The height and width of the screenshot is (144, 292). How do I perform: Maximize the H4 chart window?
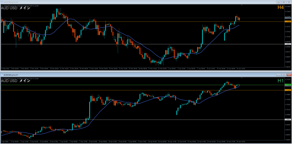(284, 2)
